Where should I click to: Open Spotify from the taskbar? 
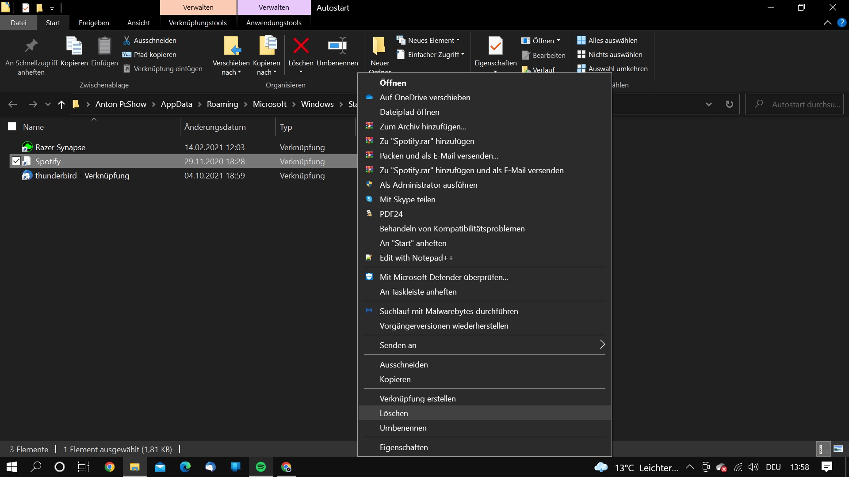261,467
